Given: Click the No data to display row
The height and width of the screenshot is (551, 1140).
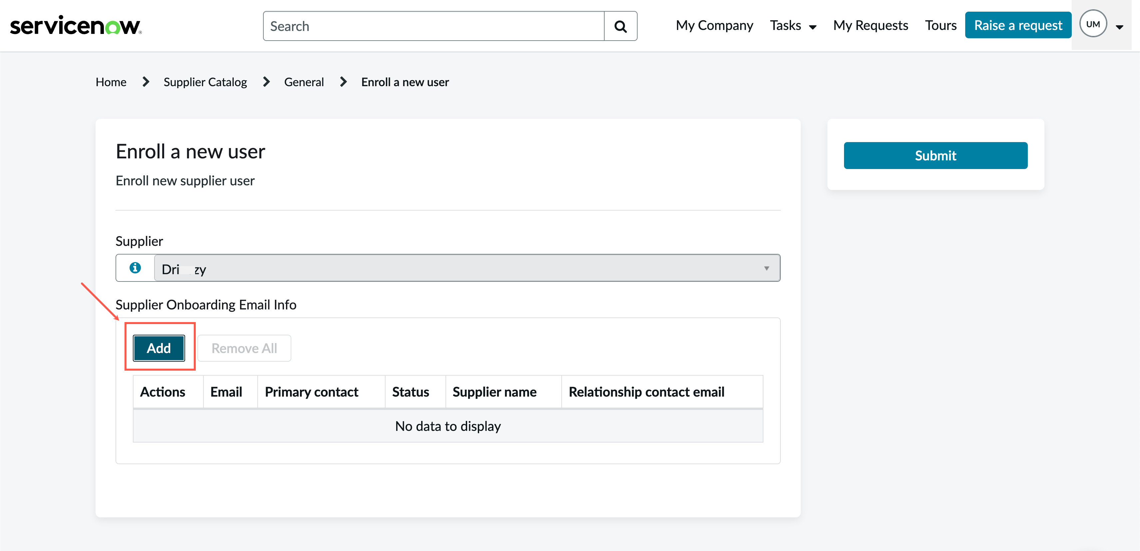Looking at the screenshot, I should [x=448, y=426].
